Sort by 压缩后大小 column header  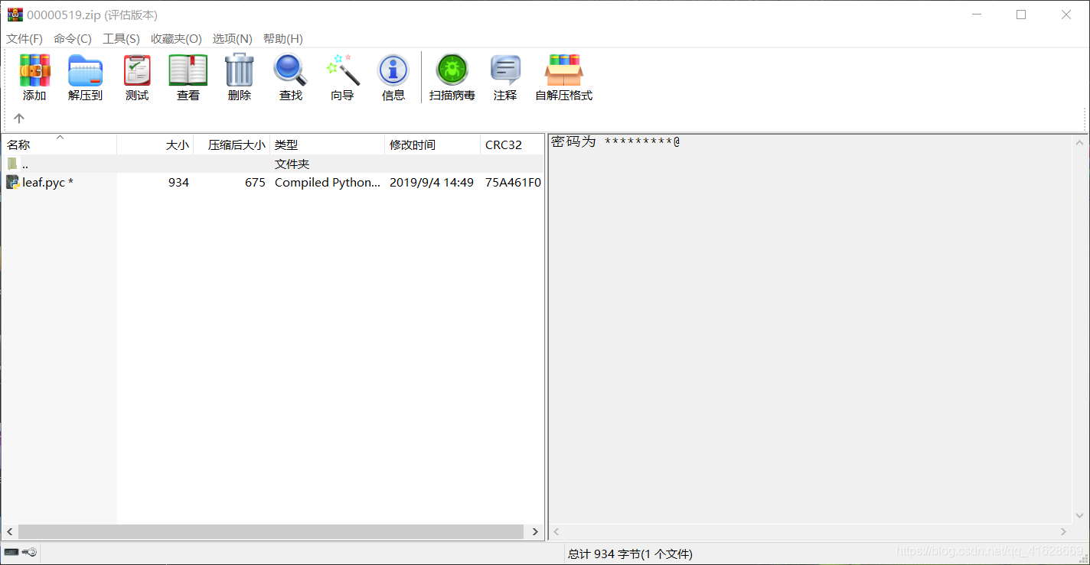pos(231,144)
